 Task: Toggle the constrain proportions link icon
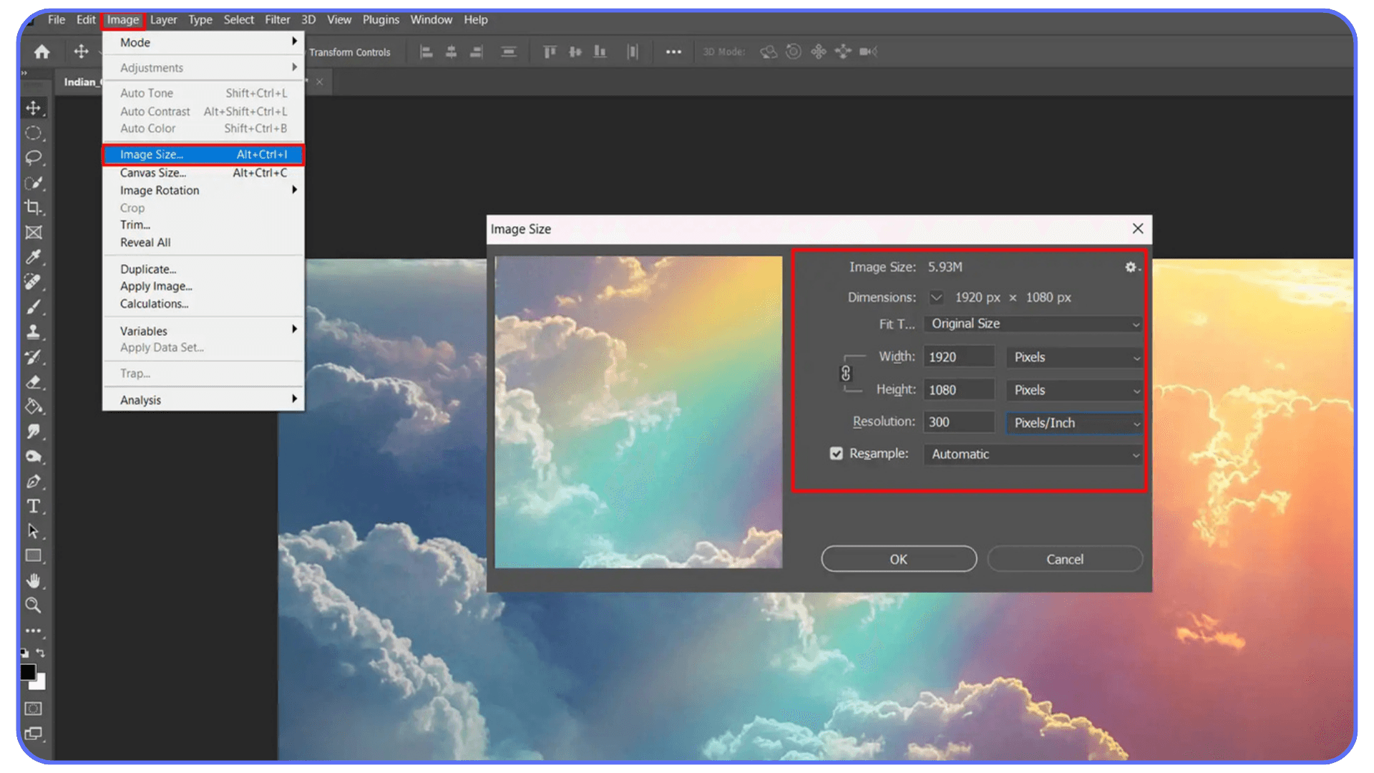pos(845,374)
